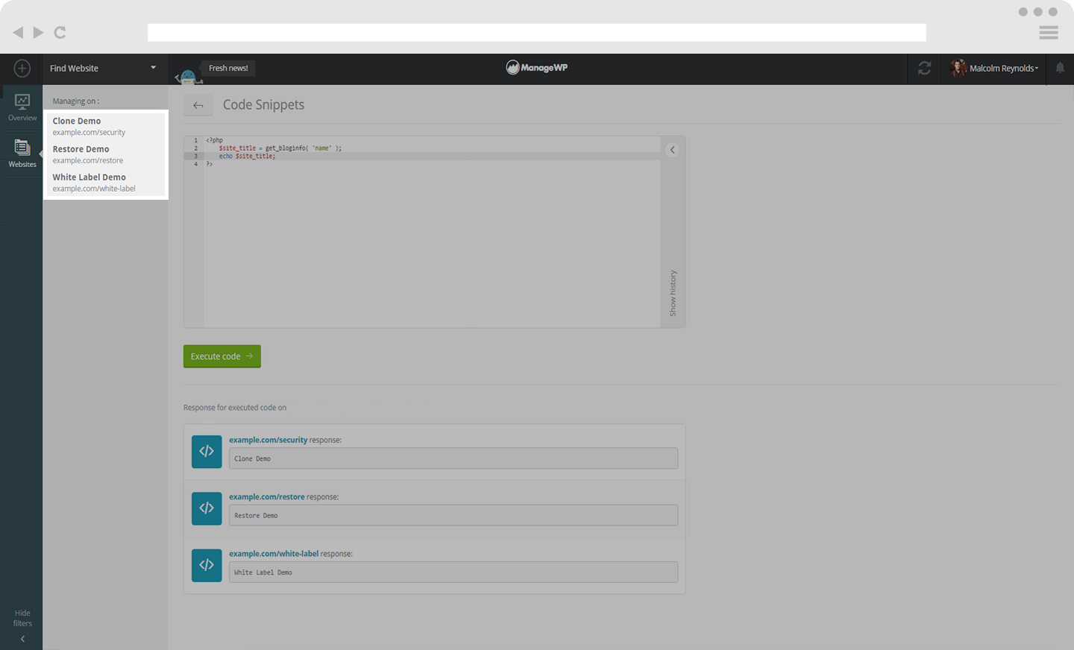1074x650 pixels.
Task: Open the notifications bell
Action: click(1060, 68)
